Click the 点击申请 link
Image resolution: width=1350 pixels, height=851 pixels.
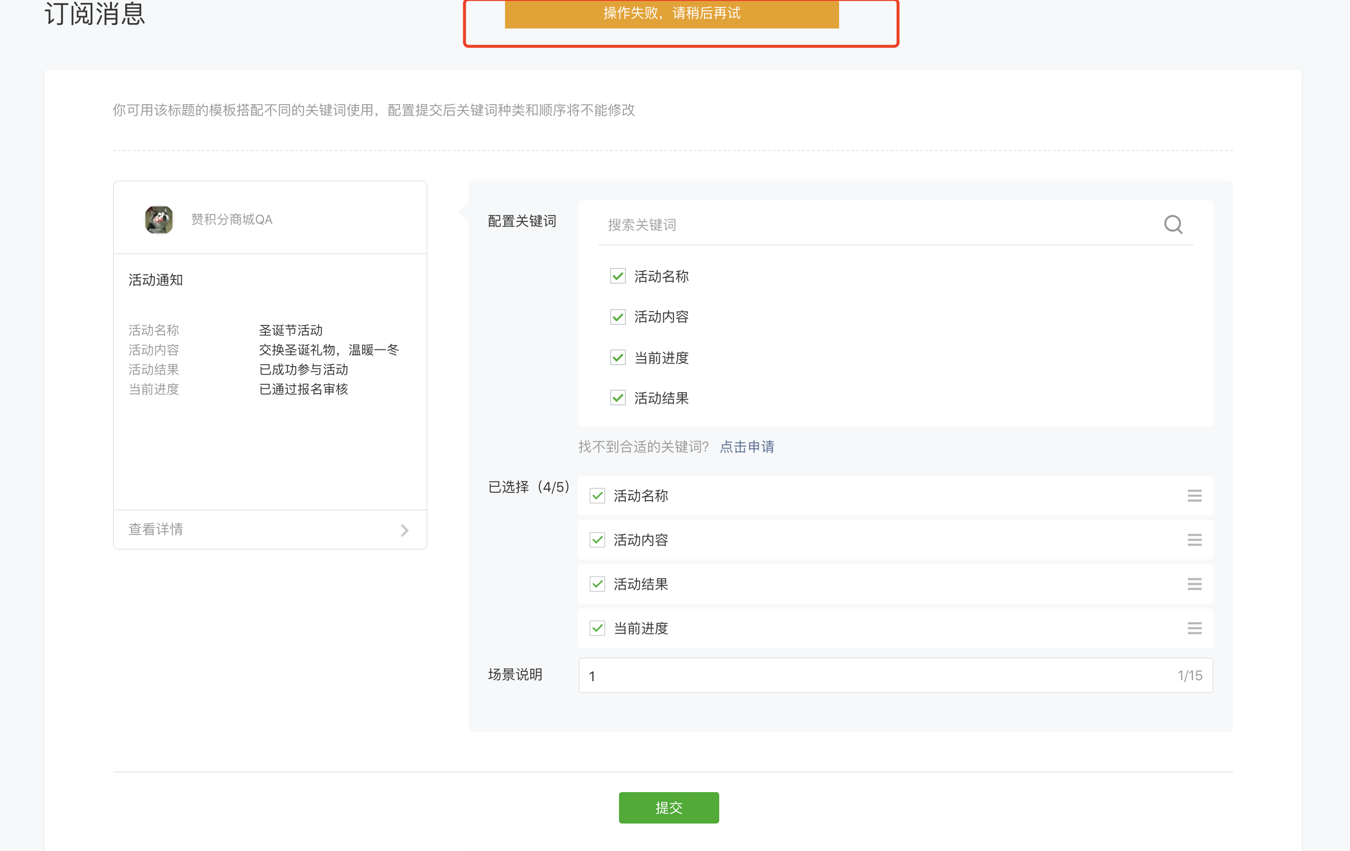click(747, 447)
